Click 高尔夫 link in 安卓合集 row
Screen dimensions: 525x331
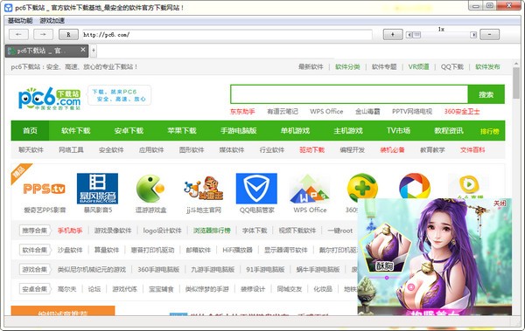tap(67, 289)
